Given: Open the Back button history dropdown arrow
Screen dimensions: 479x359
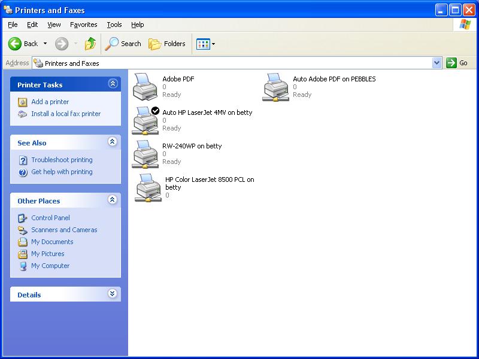Looking at the screenshot, I should click(46, 44).
